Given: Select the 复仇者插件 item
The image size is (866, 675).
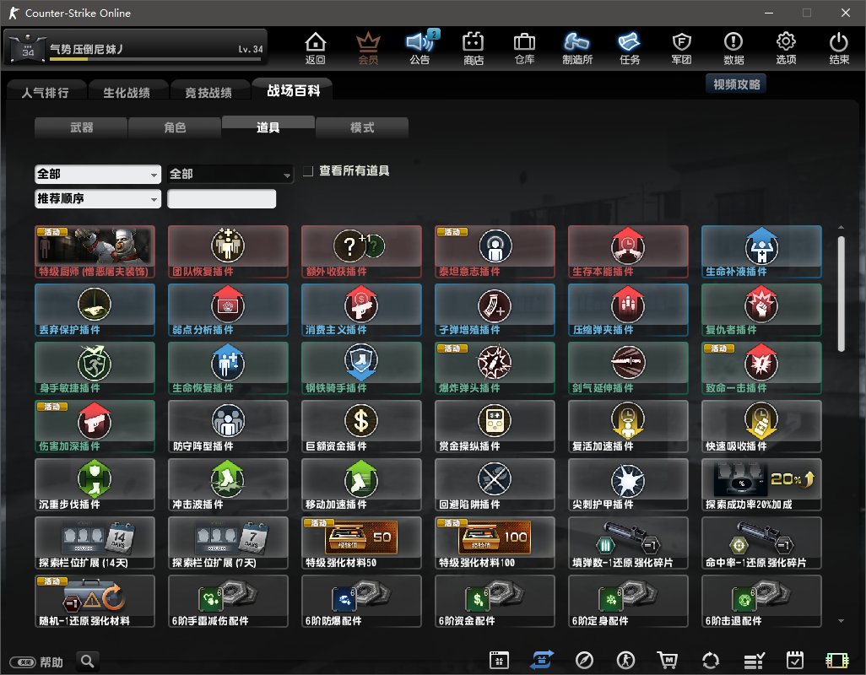Looking at the screenshot, I should (761, 310).
